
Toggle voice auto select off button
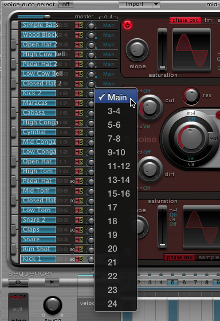tap(66, 5)
